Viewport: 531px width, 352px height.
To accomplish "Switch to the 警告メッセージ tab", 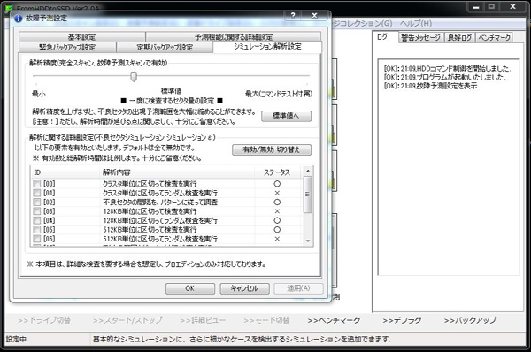I will pyautogui.click(x=420, y=37).
